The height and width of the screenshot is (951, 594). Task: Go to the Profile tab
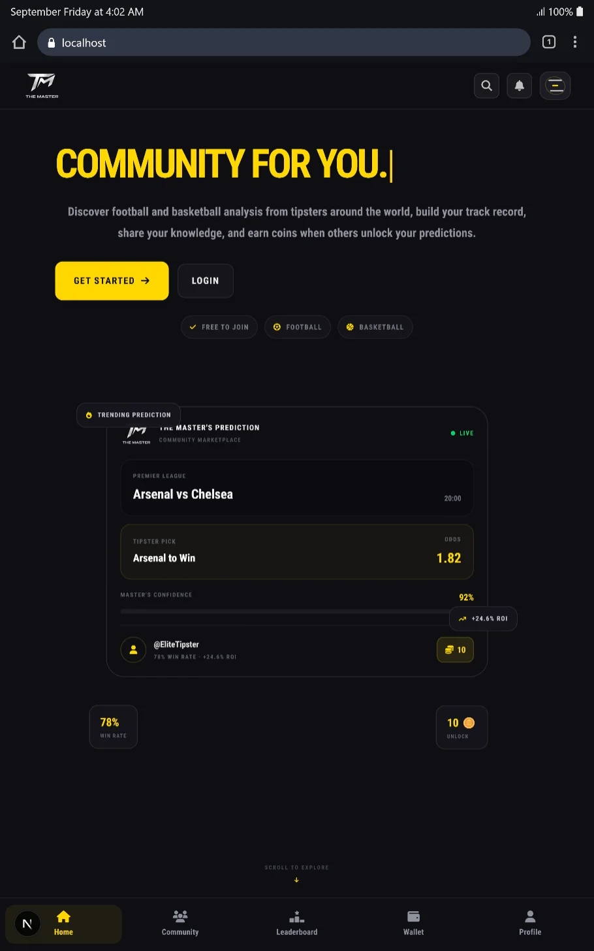point(530,923)
